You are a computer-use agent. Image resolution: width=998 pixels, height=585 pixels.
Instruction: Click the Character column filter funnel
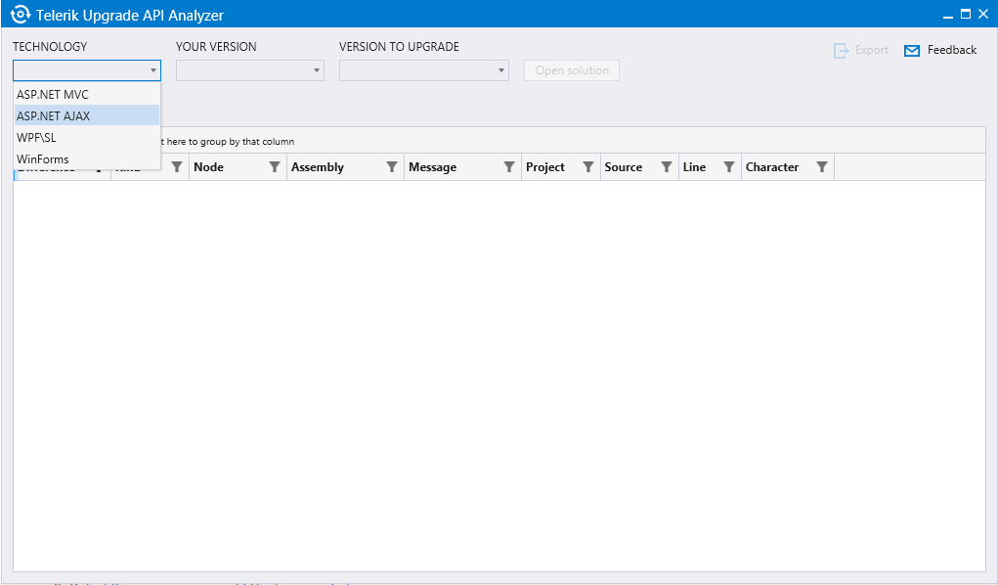tap(822, 167)
